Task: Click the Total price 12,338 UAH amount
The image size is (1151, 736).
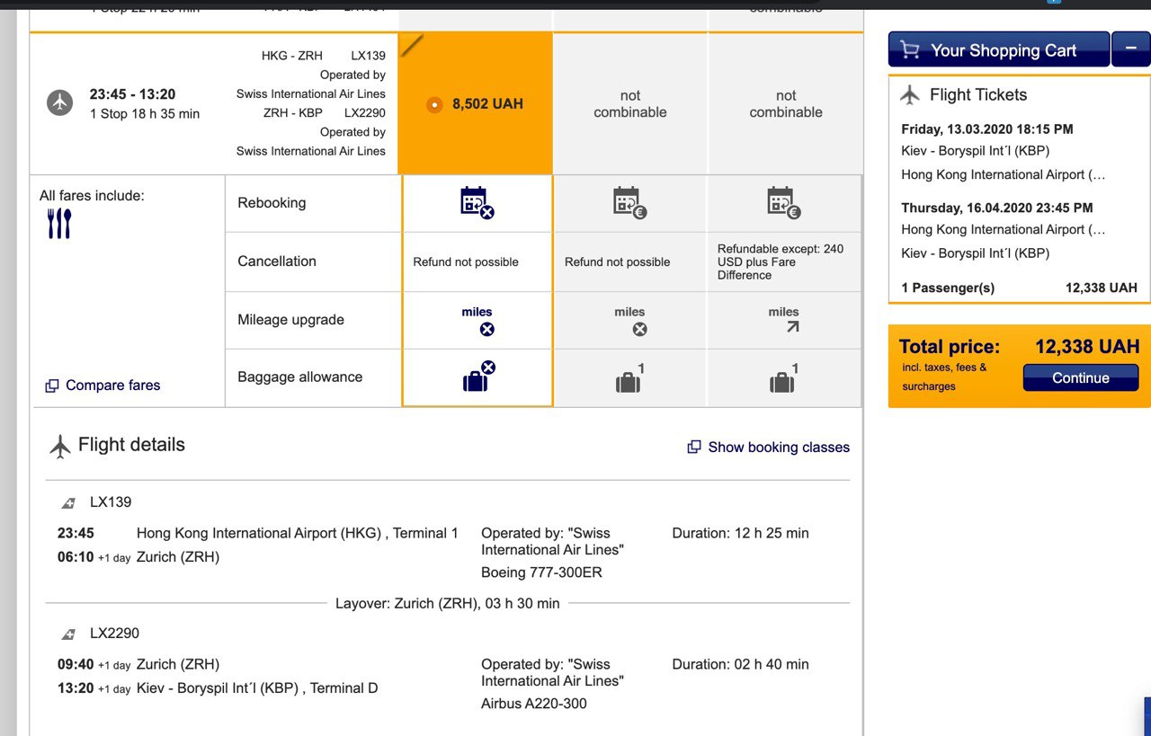Action: (x=1087, y=347)
